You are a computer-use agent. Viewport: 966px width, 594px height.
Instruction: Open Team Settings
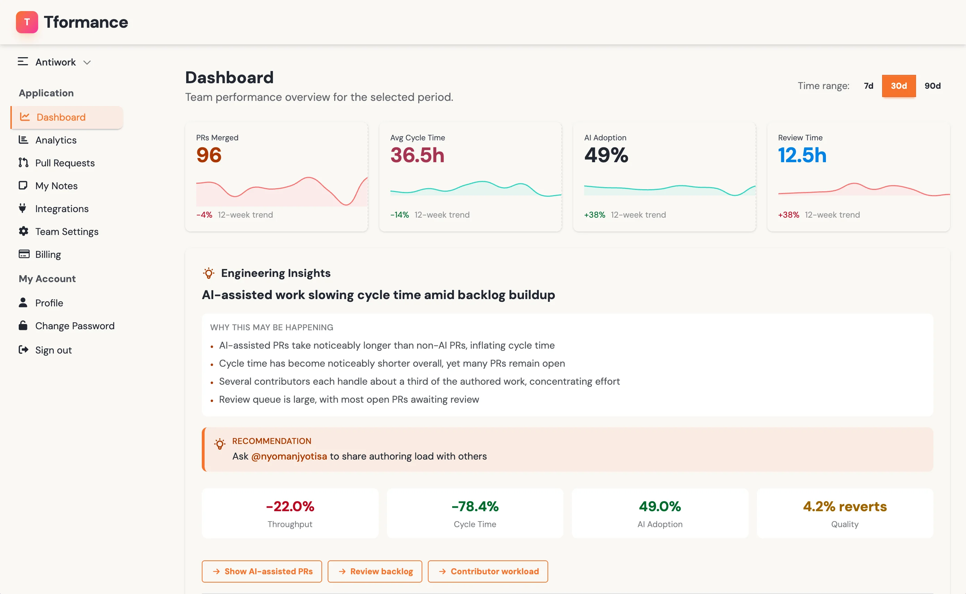(x=67, y=232)
